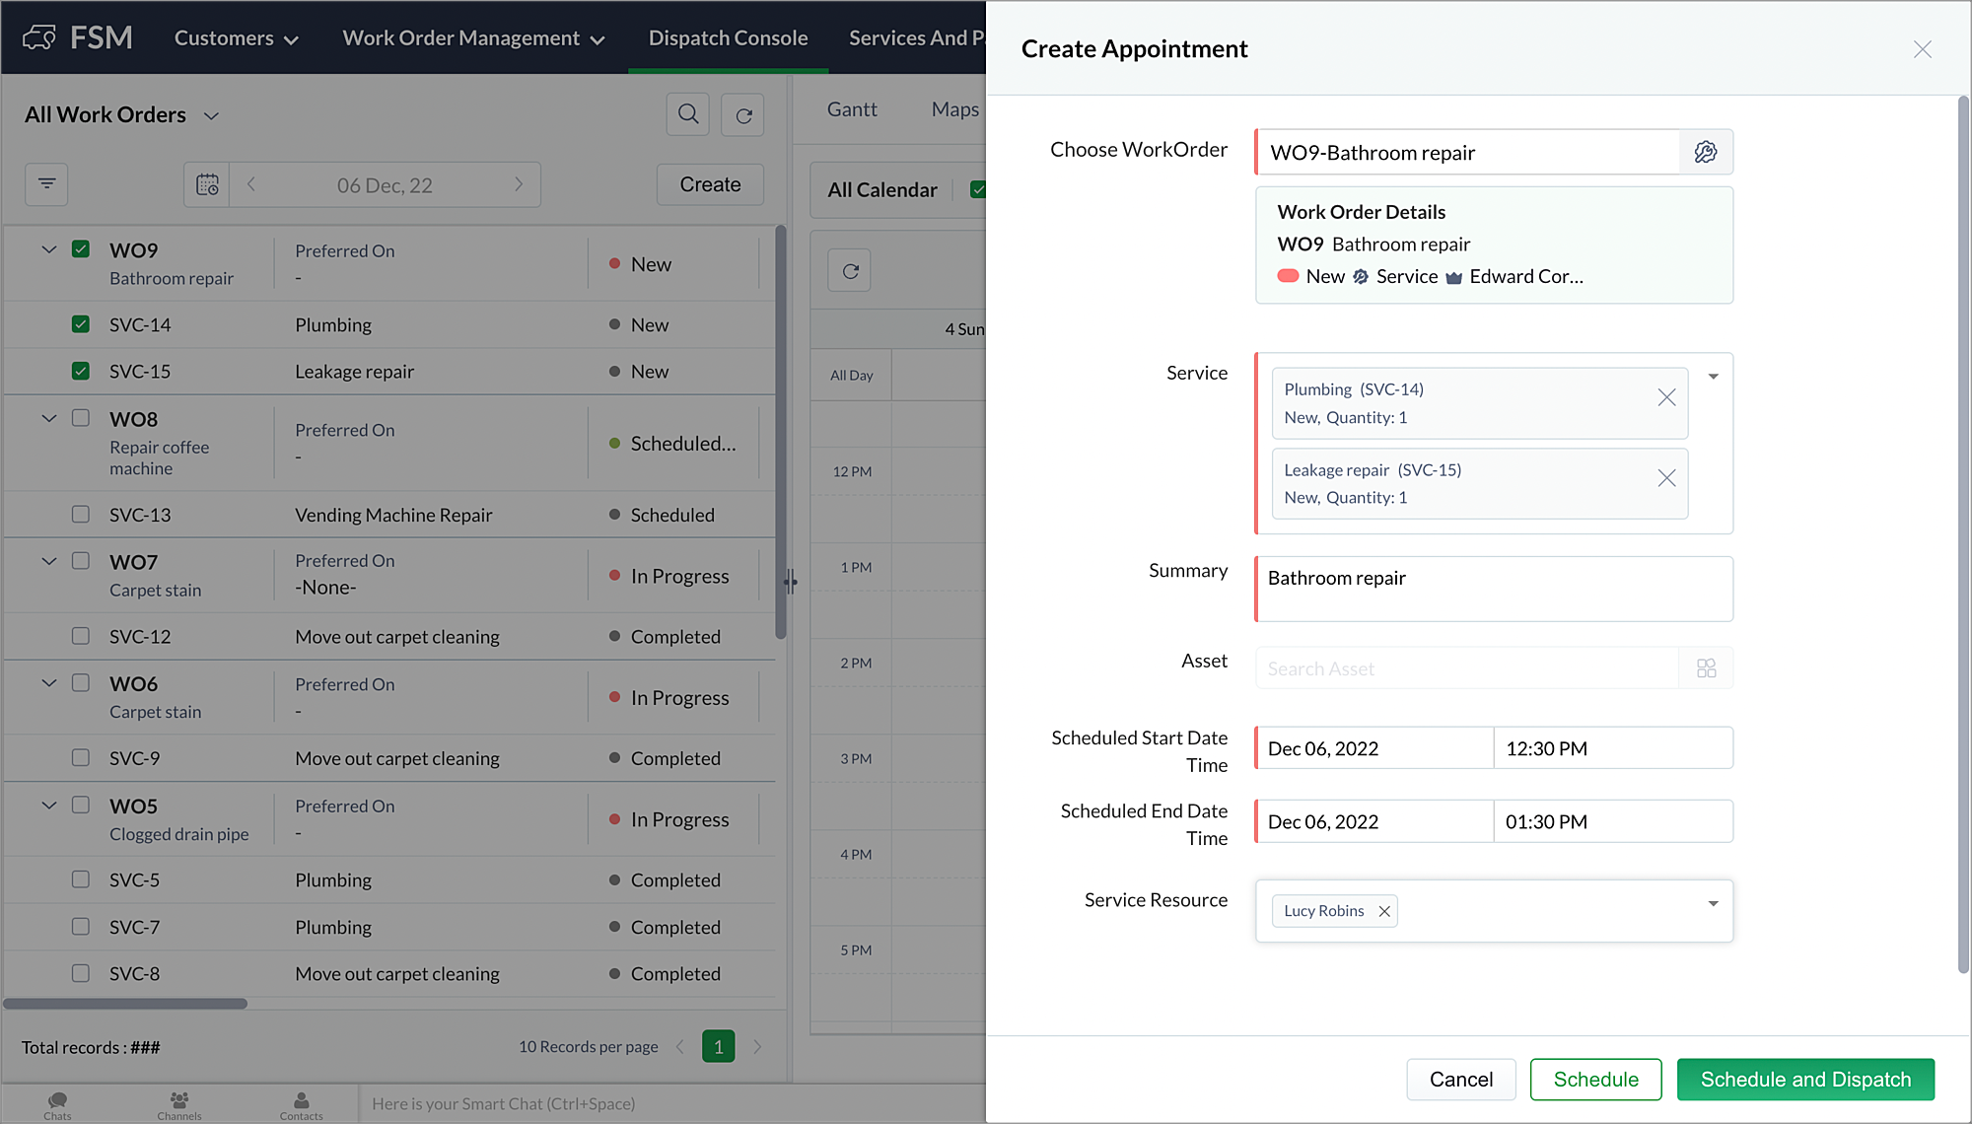Image resolution: width=1972 pixels, height=1124 pixels.
Task: Remove Lucy Robins from Service Resource
Action: [x=1384, y=911]
